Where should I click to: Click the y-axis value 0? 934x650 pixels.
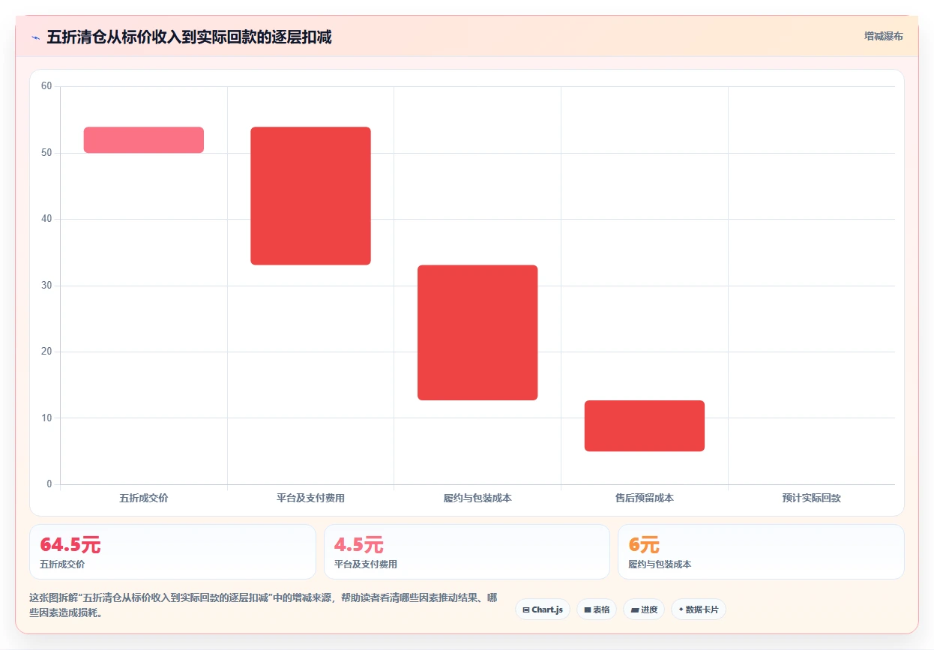coord(49,484)
